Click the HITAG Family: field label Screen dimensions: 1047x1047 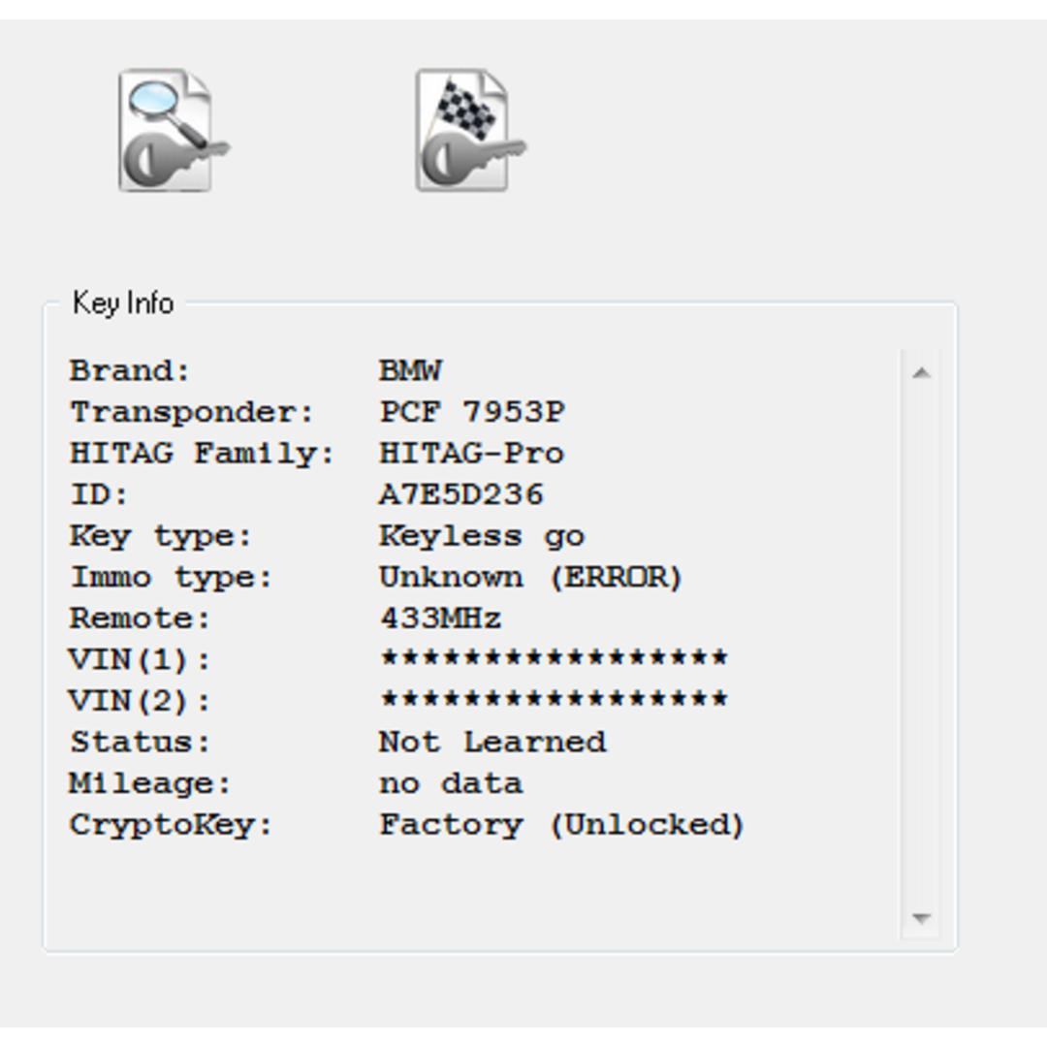(x=203, y=454)
